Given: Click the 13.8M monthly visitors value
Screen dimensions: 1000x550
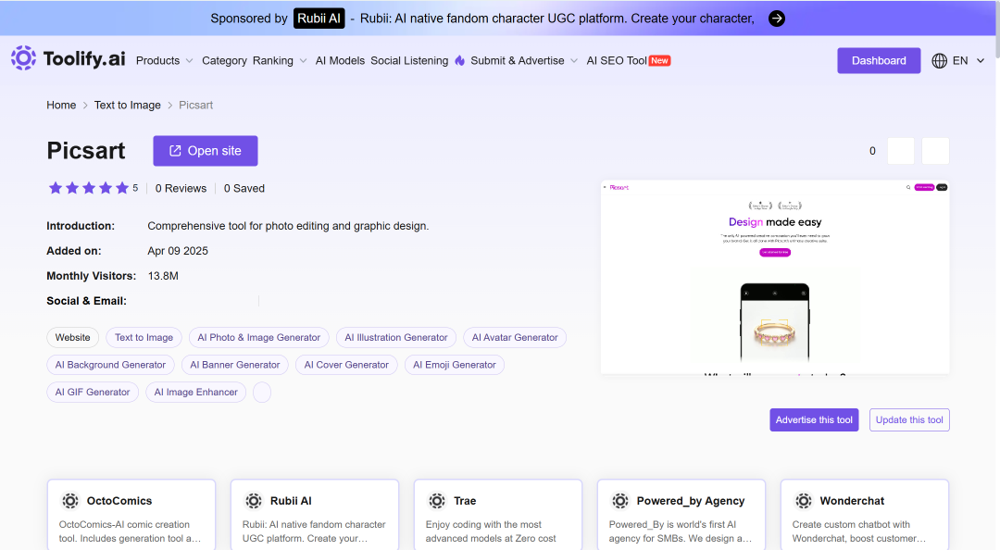Looking at the screenshot, I should click(163, 276).
